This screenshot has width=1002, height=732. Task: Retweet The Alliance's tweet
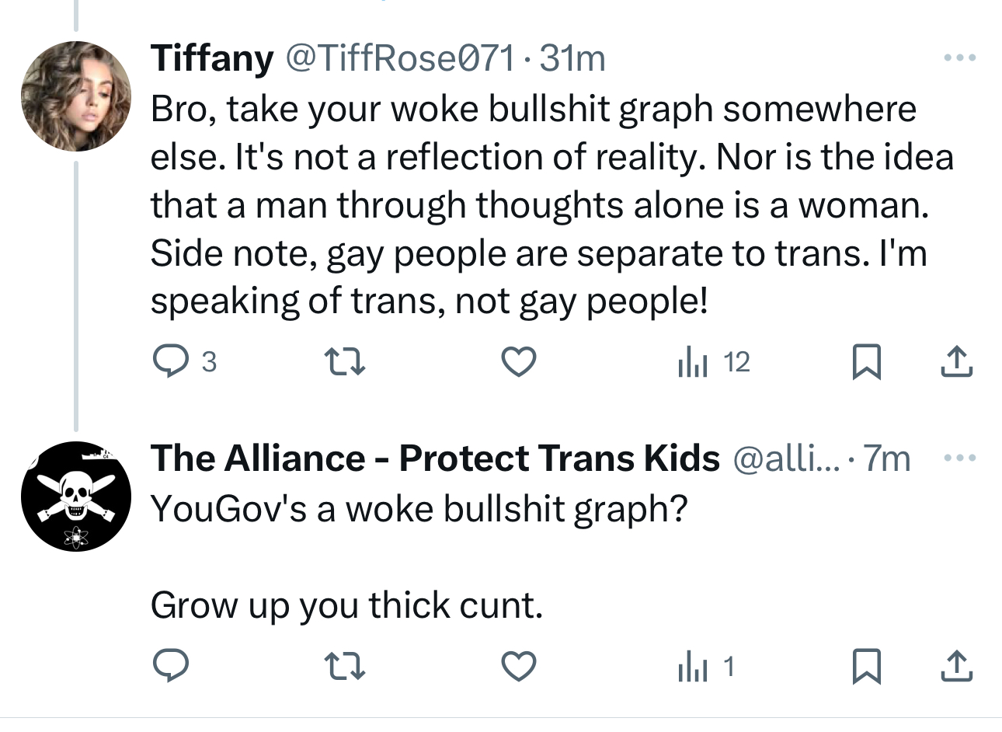click(x=343, y=667)
